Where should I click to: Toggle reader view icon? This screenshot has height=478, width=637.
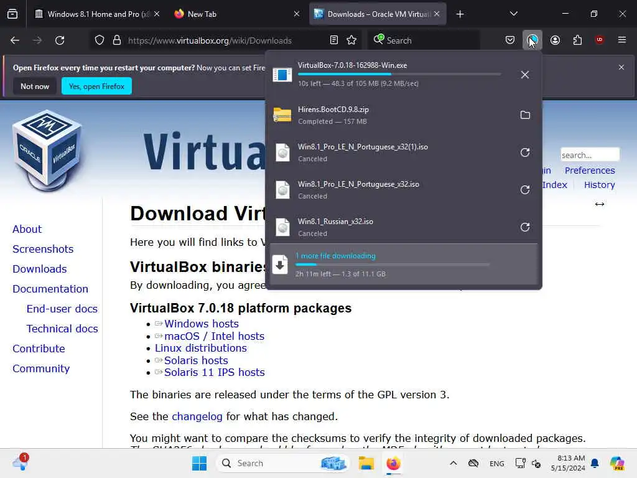[334, 40]
